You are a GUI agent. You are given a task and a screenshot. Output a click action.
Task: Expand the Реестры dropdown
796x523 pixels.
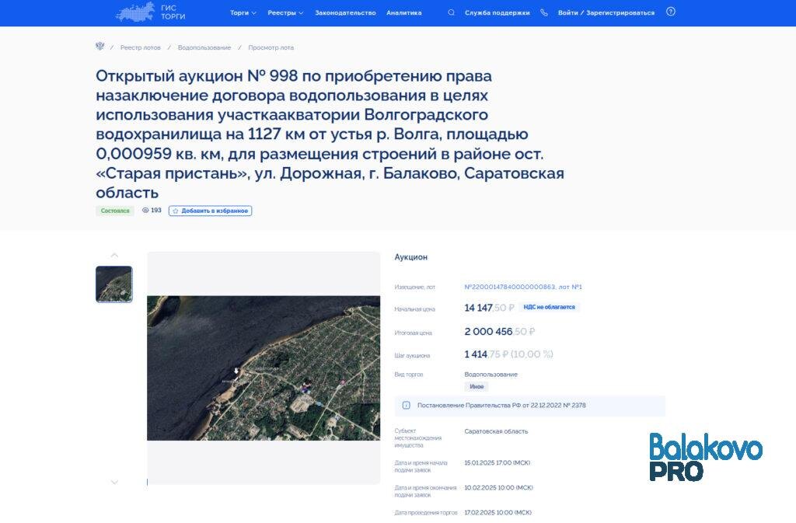click(x=285, y=12)
